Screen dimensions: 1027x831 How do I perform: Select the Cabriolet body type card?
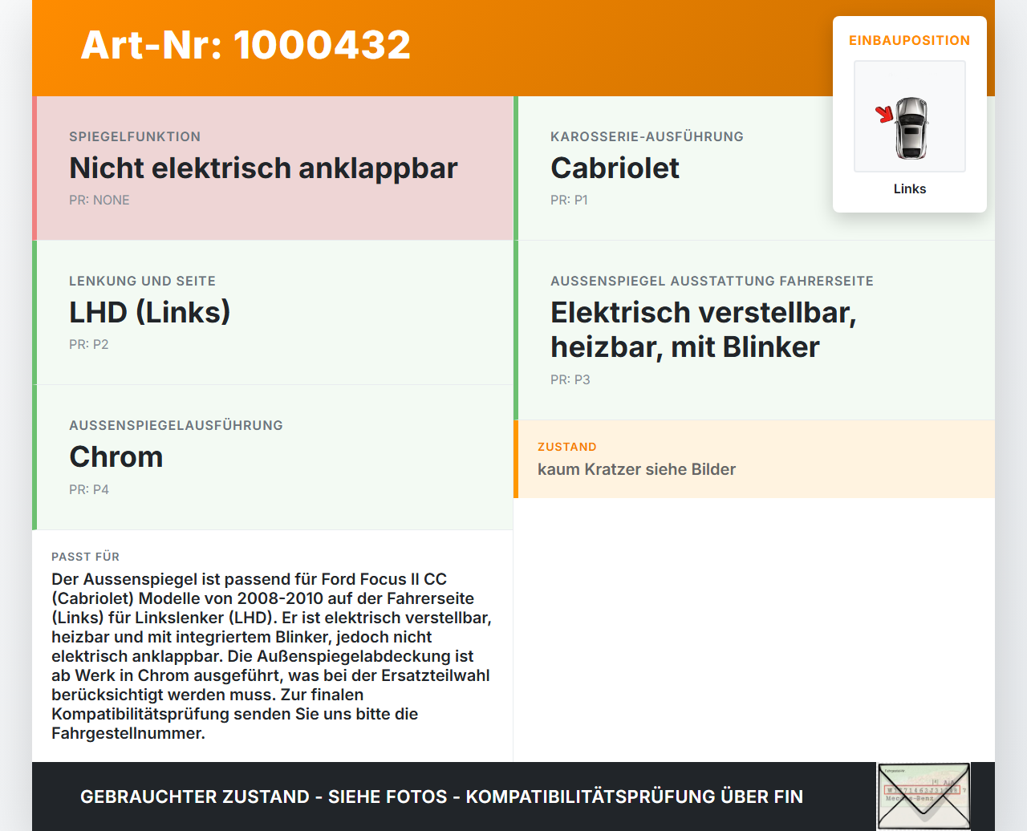click(754, 168)
